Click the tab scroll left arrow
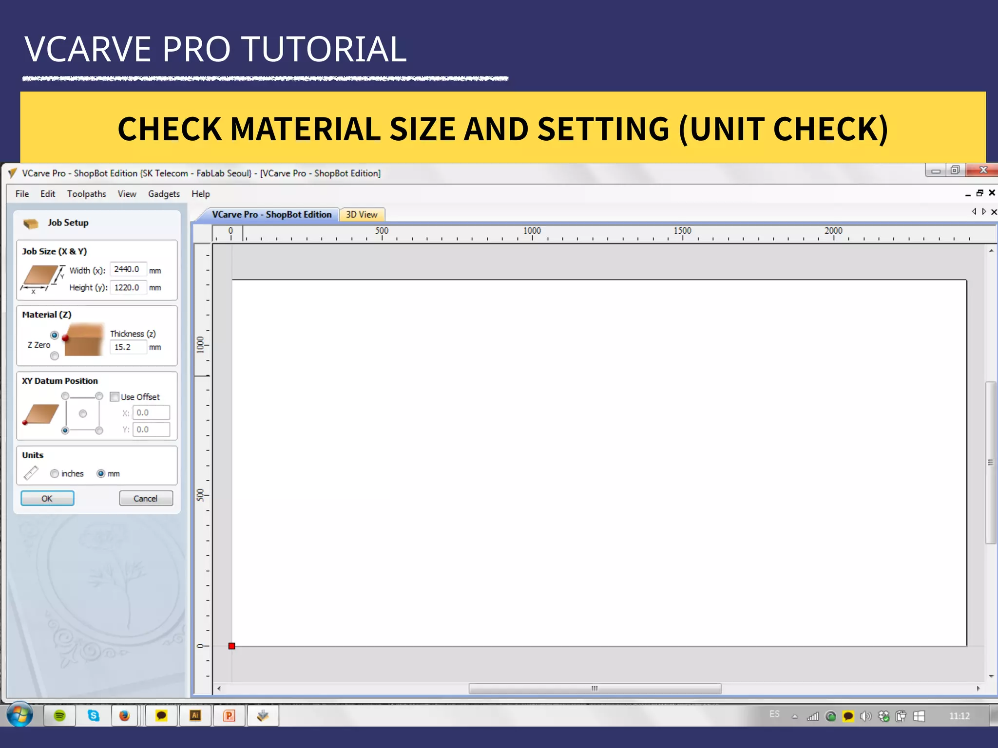The height and width of the screenshot is (748, 998). pyautogui.click(x=974, y=211)
